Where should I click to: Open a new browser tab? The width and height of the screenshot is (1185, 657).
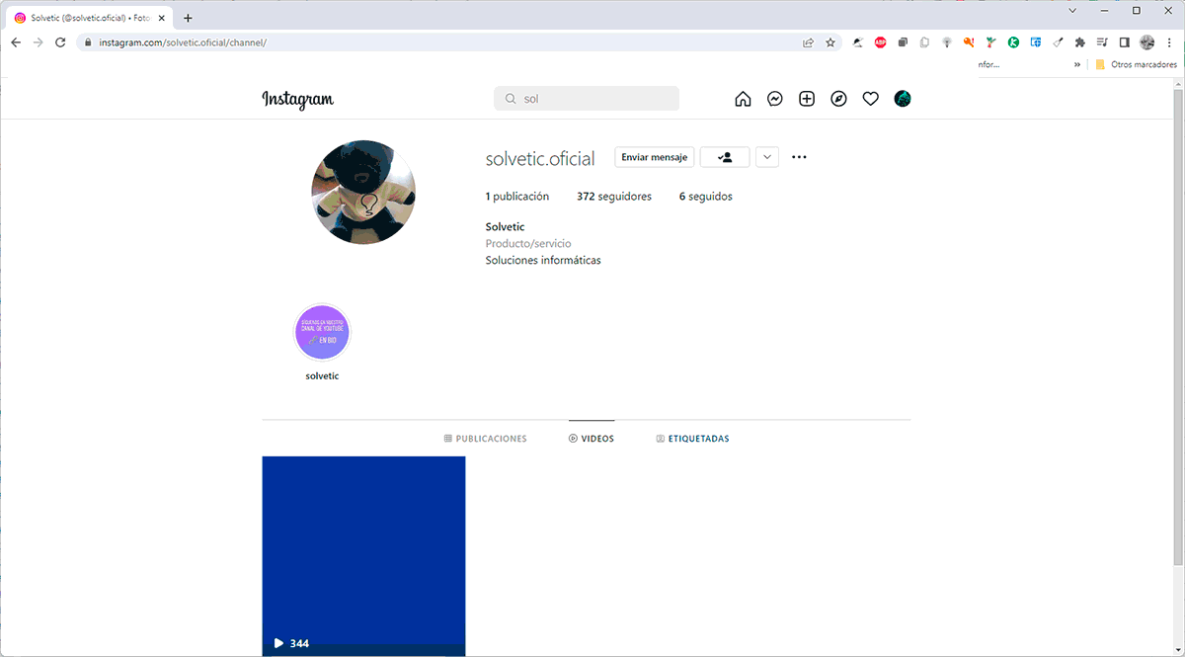click(188, 18)
